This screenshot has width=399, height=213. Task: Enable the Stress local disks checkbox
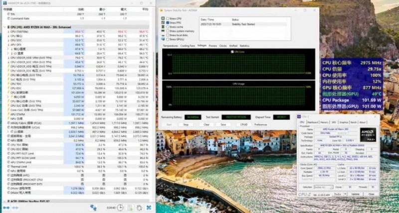click(x=168, y=35)
